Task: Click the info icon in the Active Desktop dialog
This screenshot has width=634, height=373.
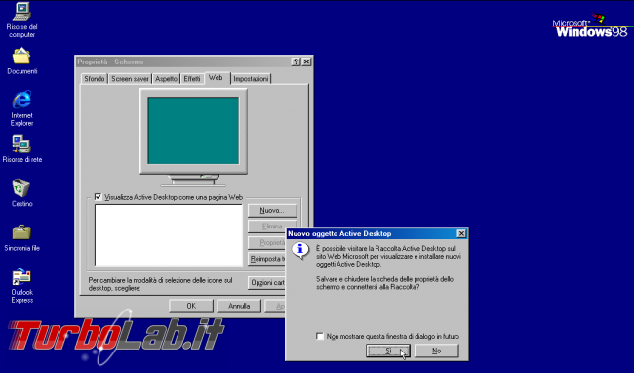Action: (x=300, y=250)
